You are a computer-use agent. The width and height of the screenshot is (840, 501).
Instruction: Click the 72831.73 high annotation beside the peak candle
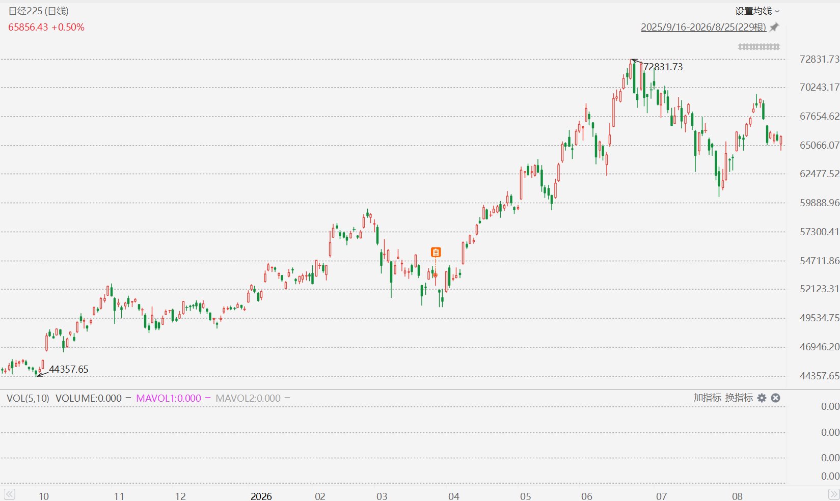coord(663,67)
